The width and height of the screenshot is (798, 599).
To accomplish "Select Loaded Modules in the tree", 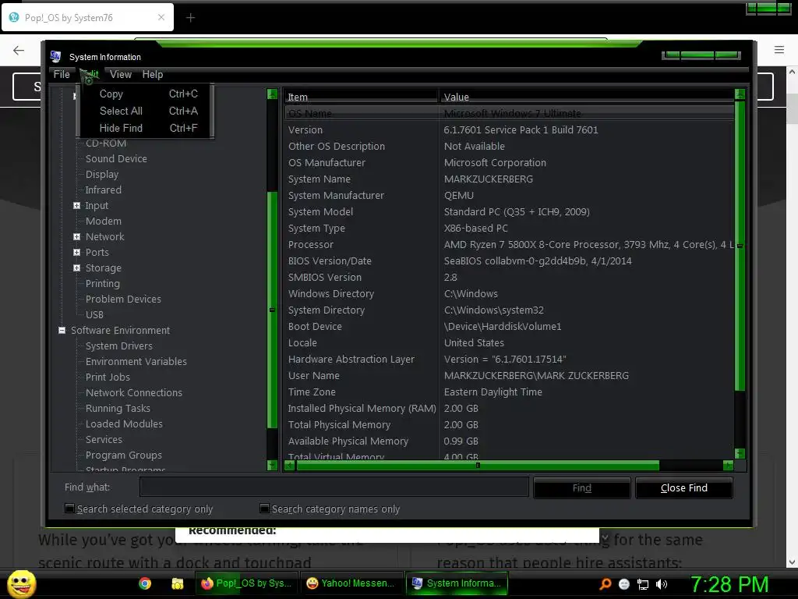I will click(x=124, y=424).
